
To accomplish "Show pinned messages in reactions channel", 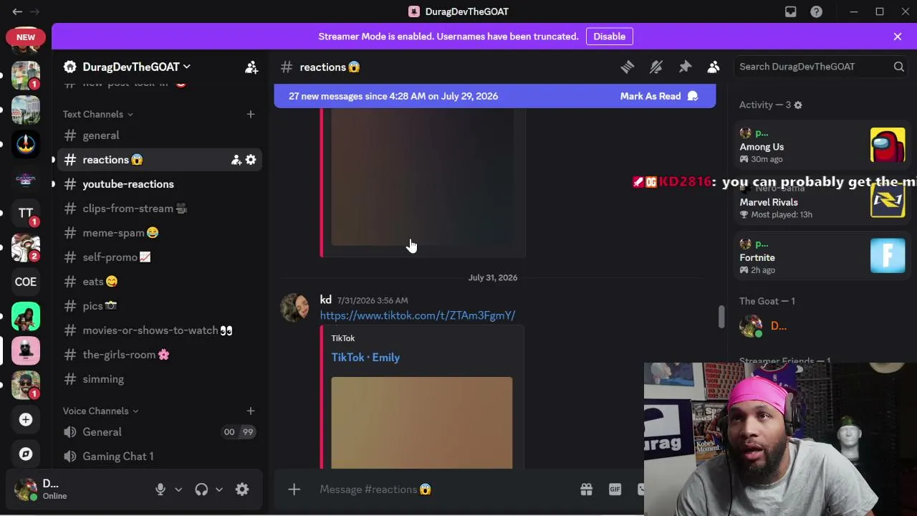I will (x=685, y=67).
